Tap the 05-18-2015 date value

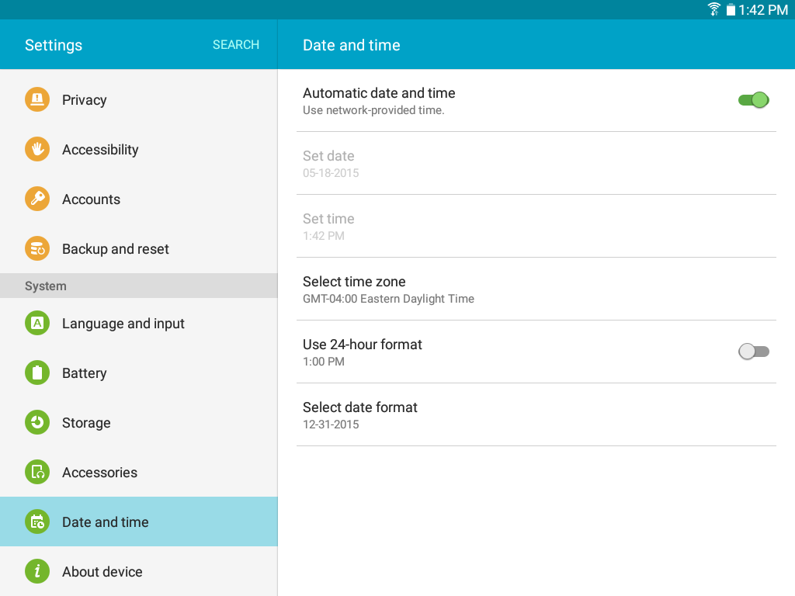tap(331, 173)
